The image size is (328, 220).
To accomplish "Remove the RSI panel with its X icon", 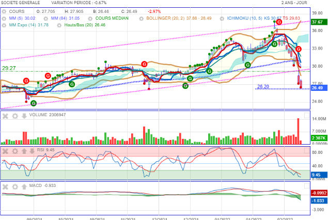I will pyautogui.click(x=6, y=151).
